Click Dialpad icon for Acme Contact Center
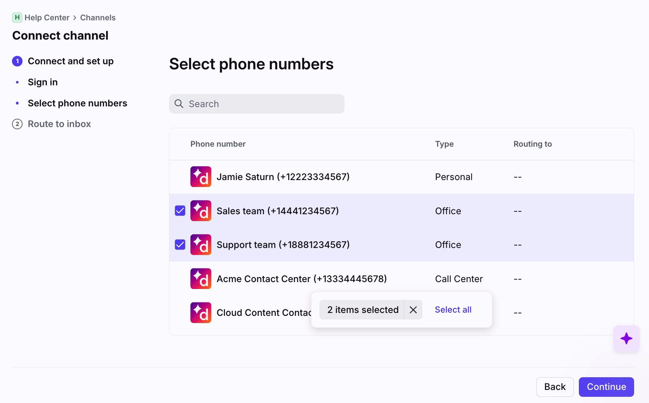 point(201,279)
